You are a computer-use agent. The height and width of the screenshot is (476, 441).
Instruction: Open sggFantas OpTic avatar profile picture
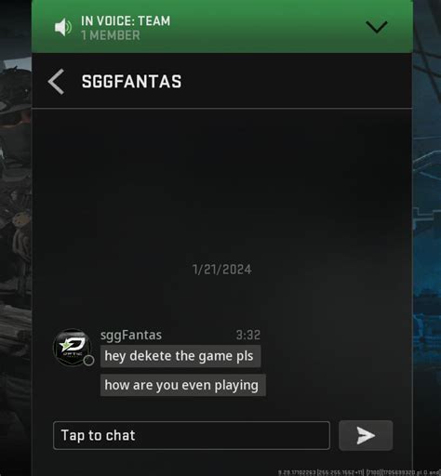point(73,347)
